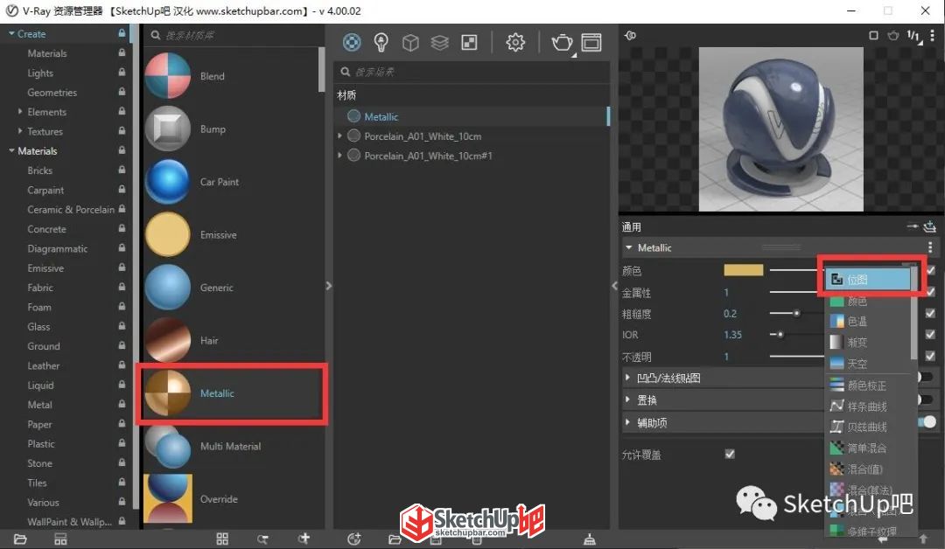Click the teapot render preview icon above swatch

(x=893, y=36)
